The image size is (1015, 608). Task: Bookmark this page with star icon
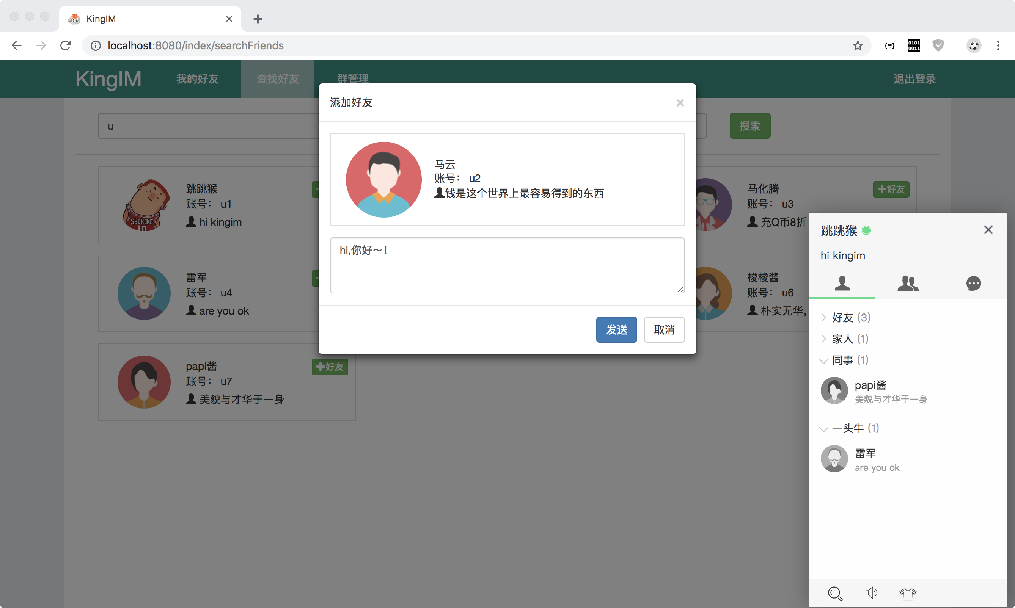click(x=858, y=45)
